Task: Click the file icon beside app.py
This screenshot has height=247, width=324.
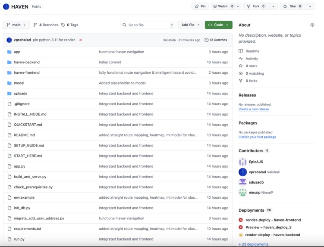Action: click(9, 166)
